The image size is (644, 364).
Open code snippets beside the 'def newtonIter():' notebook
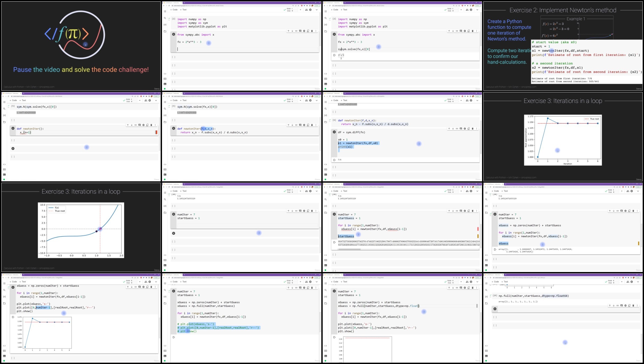[x=4, y=164]
